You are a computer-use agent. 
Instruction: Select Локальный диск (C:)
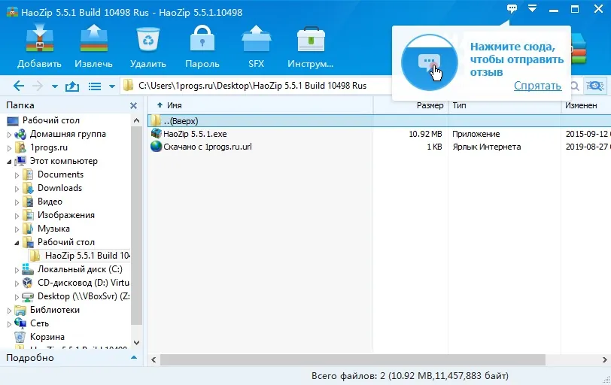[x=80, y=269]
